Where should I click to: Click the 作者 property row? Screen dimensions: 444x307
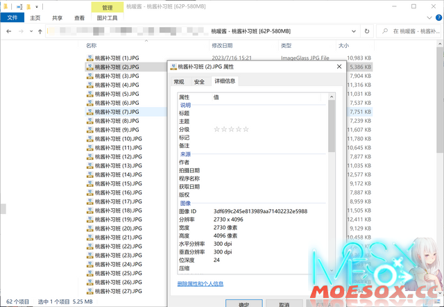click(x=252, y=163)
